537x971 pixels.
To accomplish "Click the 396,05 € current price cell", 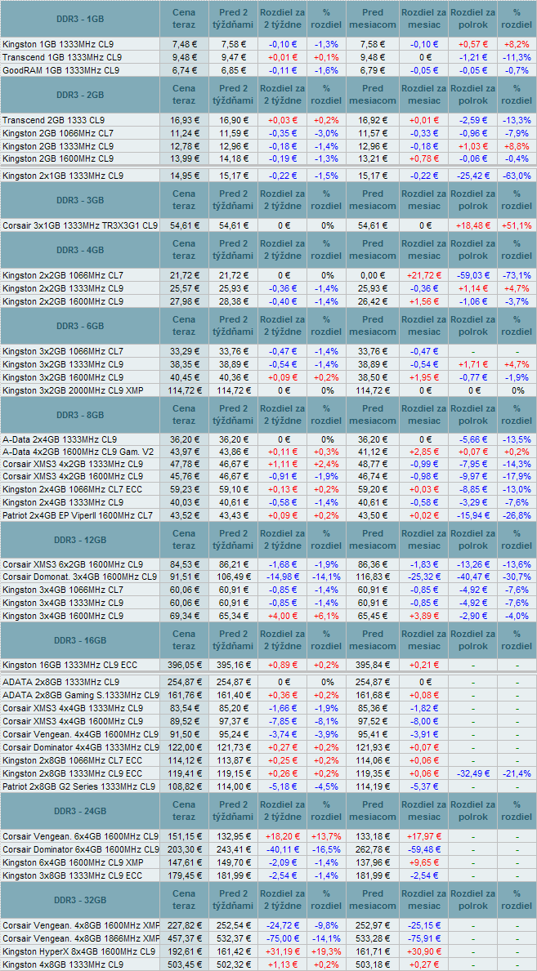I will (x=184, y=665).
